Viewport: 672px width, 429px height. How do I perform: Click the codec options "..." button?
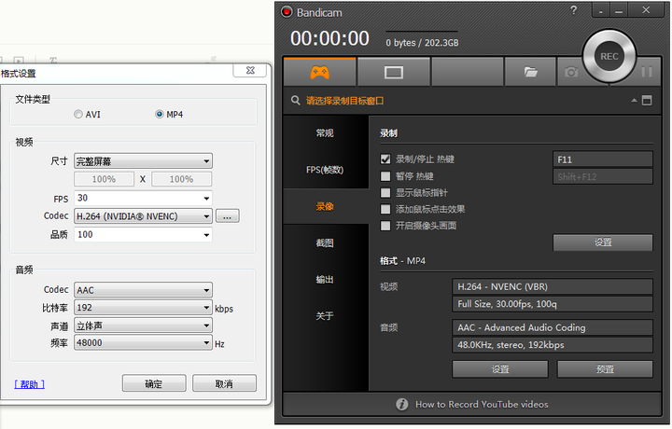(227, 216)
